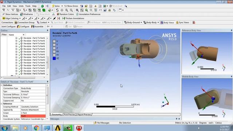Image resolution: width=233 pixels, height=131 pixels.
Task: Click the Configure joint button
Action: coord(23,27)
